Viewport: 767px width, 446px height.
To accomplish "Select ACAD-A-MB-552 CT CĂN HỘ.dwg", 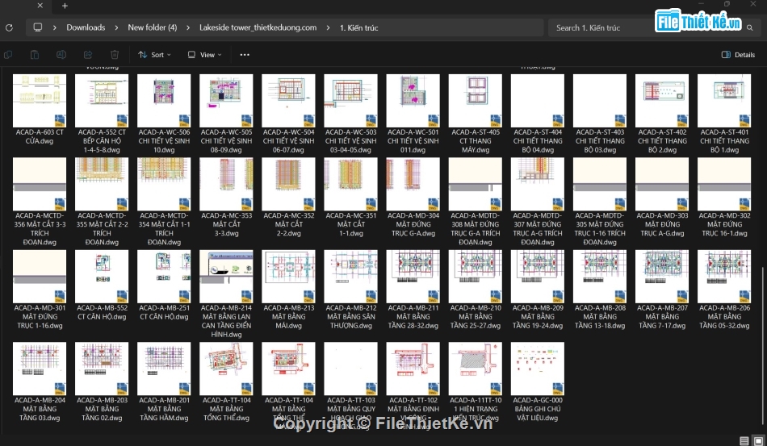I will [x=102, y=286].
